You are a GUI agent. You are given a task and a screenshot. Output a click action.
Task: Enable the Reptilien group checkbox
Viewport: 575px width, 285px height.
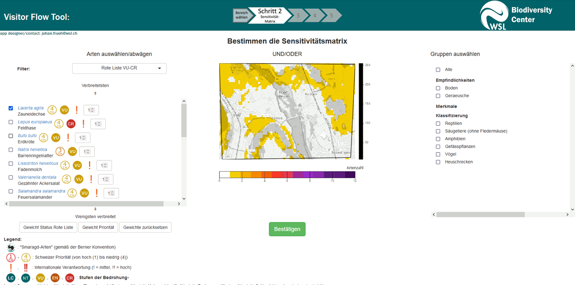point(438,124)
